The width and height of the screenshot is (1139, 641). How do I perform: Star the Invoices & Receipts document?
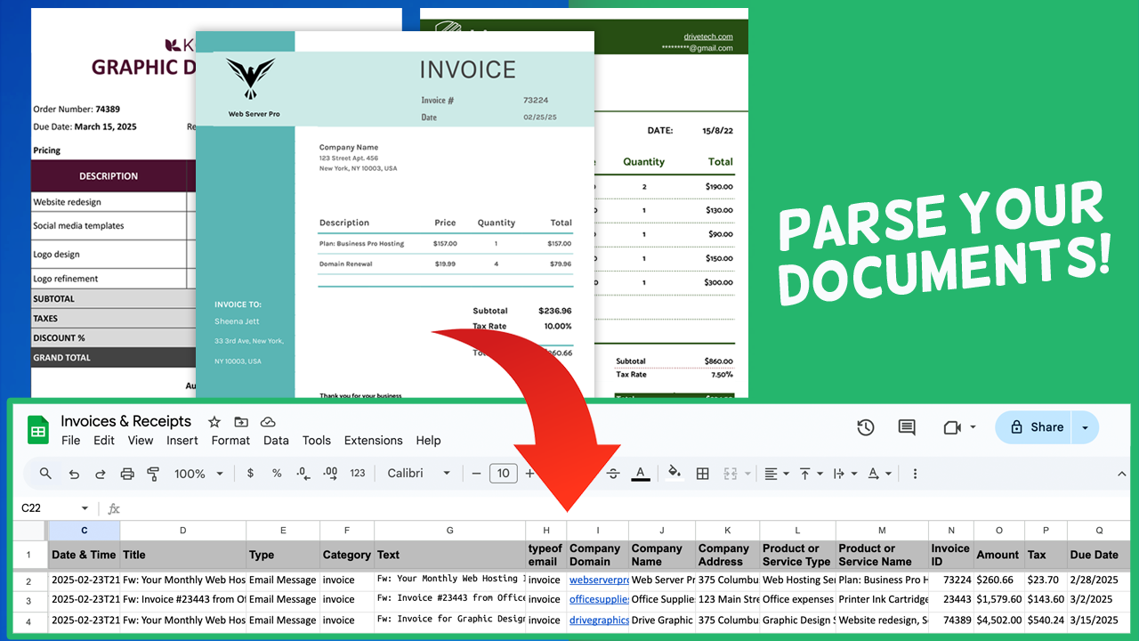click(214, 422)
